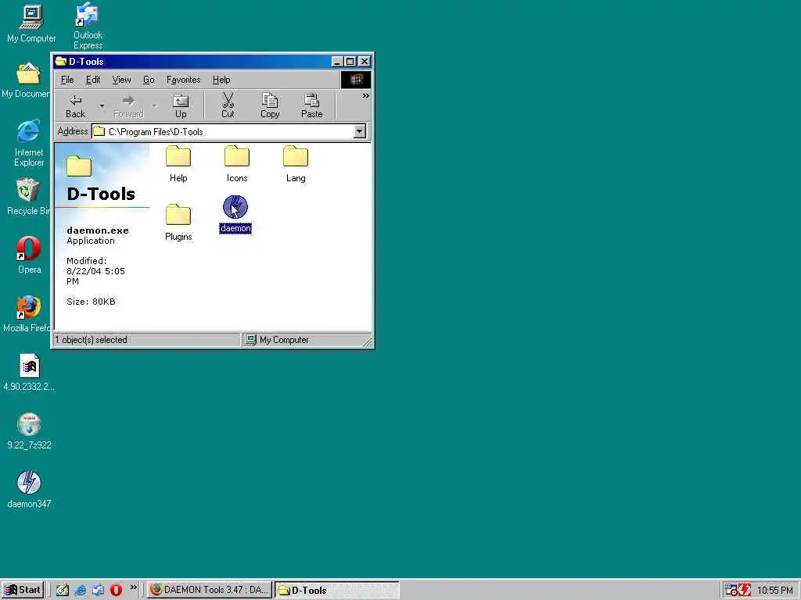Select the Internet Explorer desktop icon
Screen dimensions: 801x600
(29, 144)
